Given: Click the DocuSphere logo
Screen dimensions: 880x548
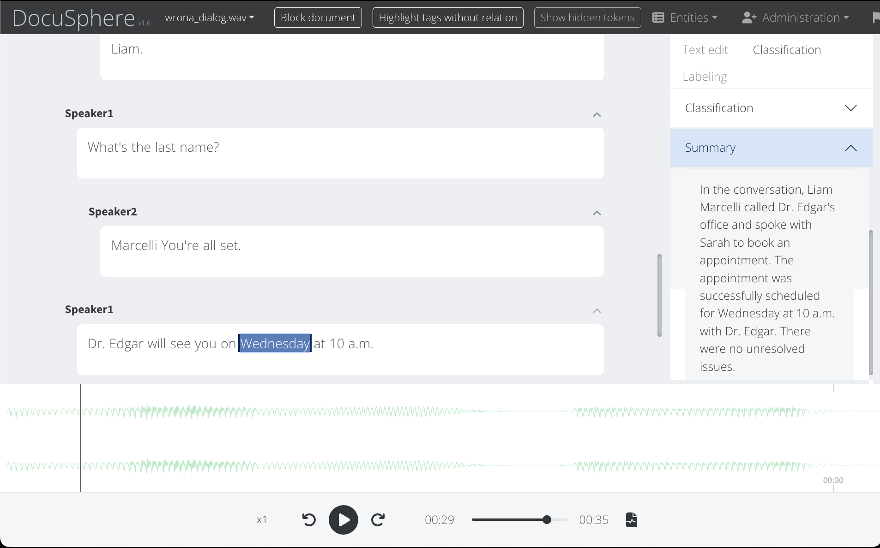Looking at the screenshot, I should (74, 18).
